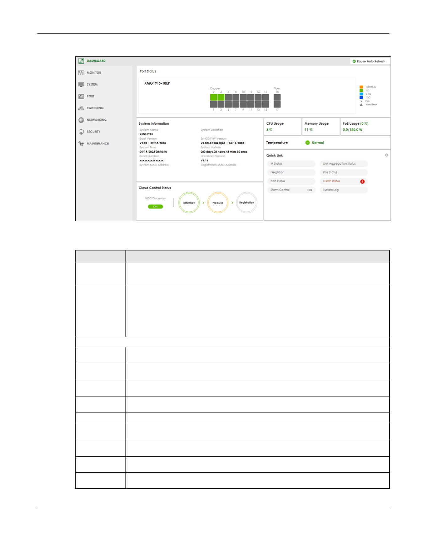
Task: Click the Registration status circle
Action: [x=247, y=203]
